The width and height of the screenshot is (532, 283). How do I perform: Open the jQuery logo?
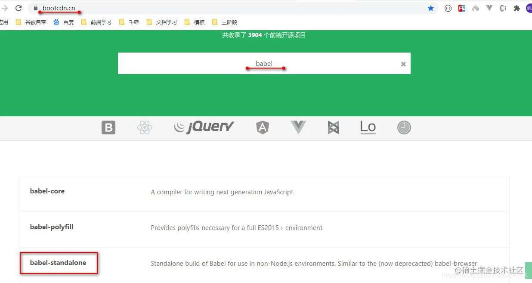tap(204, 127)
